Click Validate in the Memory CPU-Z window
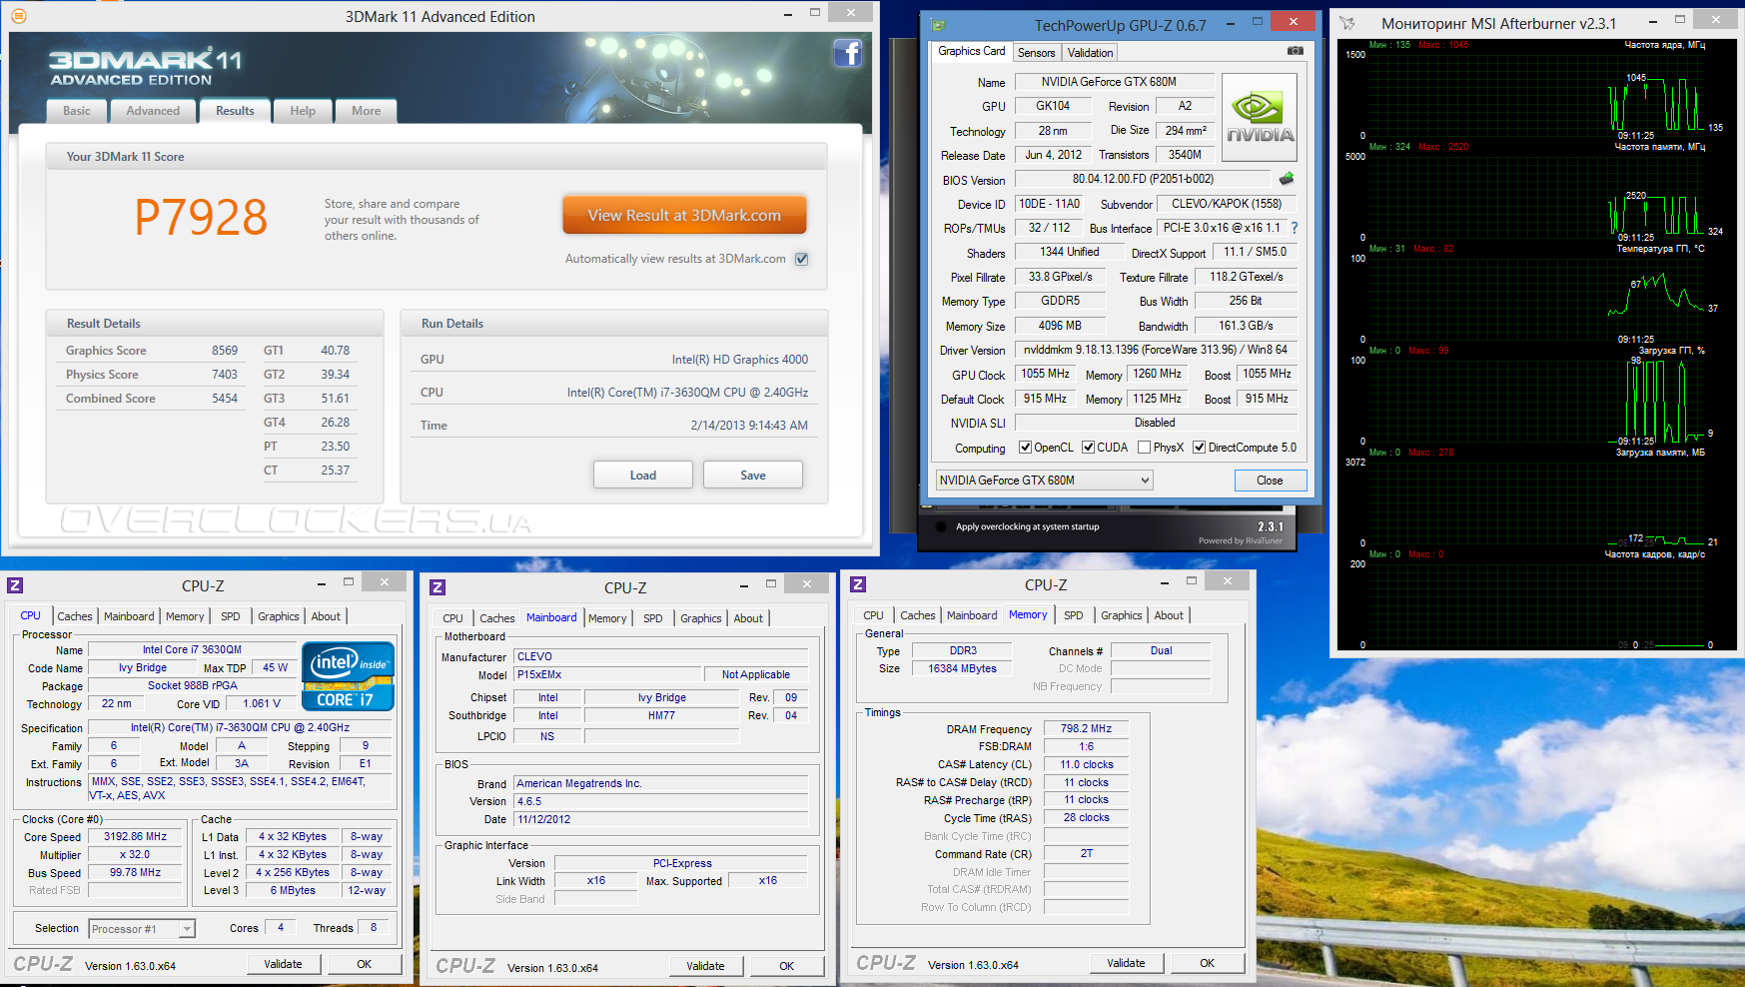 1126,963
